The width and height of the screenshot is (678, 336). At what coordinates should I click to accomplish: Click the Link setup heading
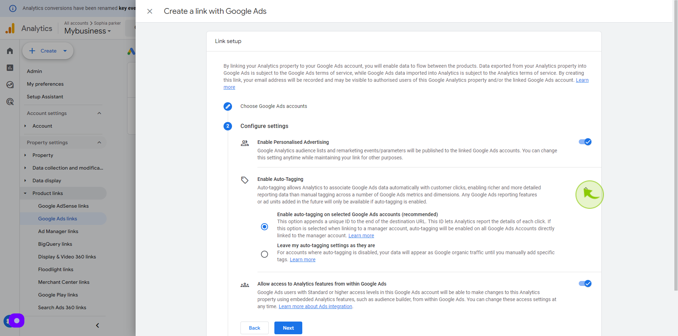tap(228, 41)
